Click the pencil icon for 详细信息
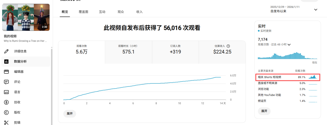This screenshot has width=327, height=125. tap(6, 51)
